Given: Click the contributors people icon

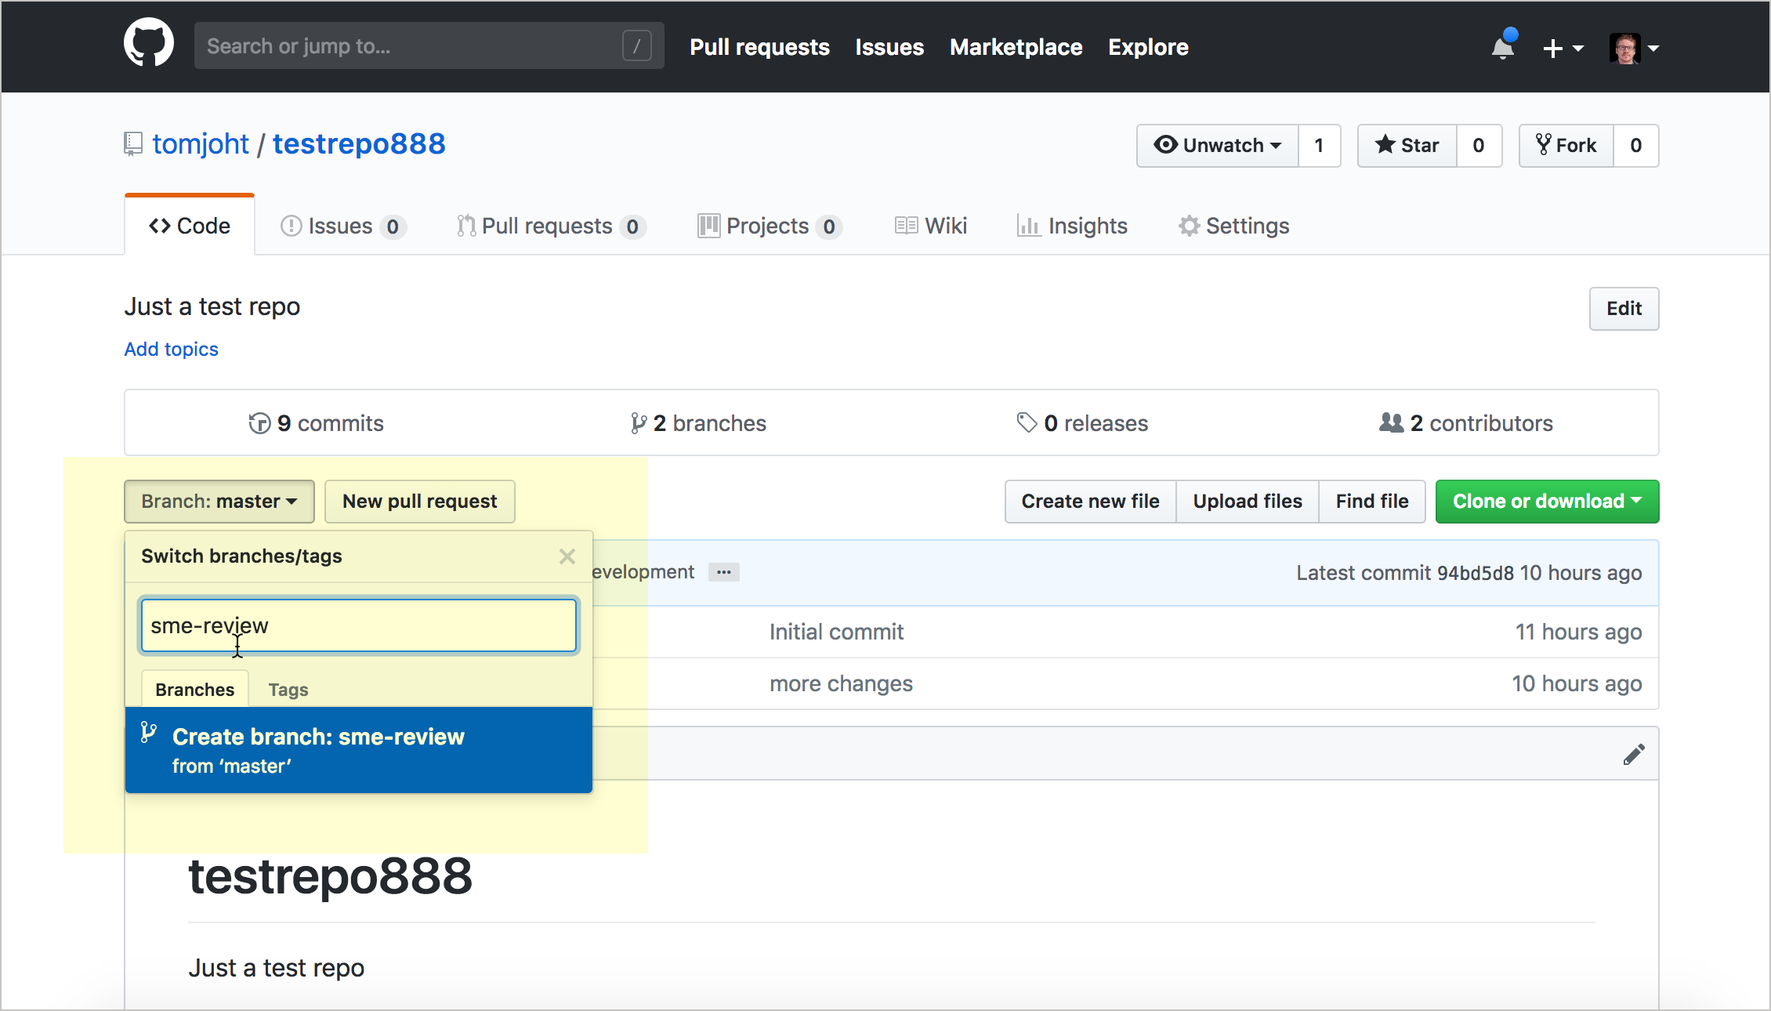Looking at the screenshot, I should tap(1390, 422).
